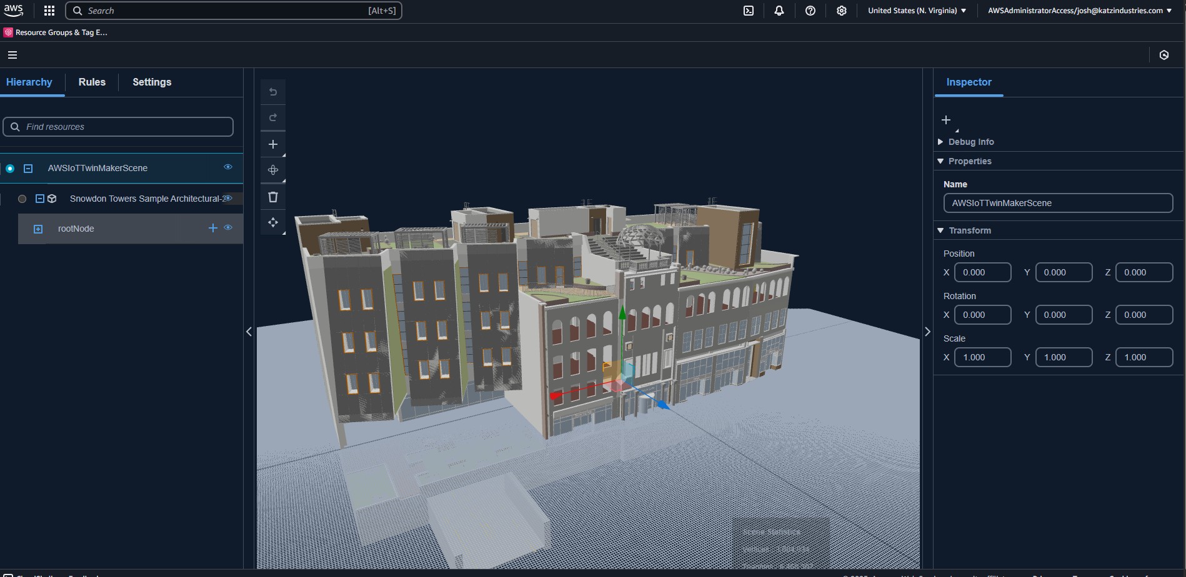This screenshot has width=1186, height=577.
Task: Collapse the Transform section
Action: [940, 230]
